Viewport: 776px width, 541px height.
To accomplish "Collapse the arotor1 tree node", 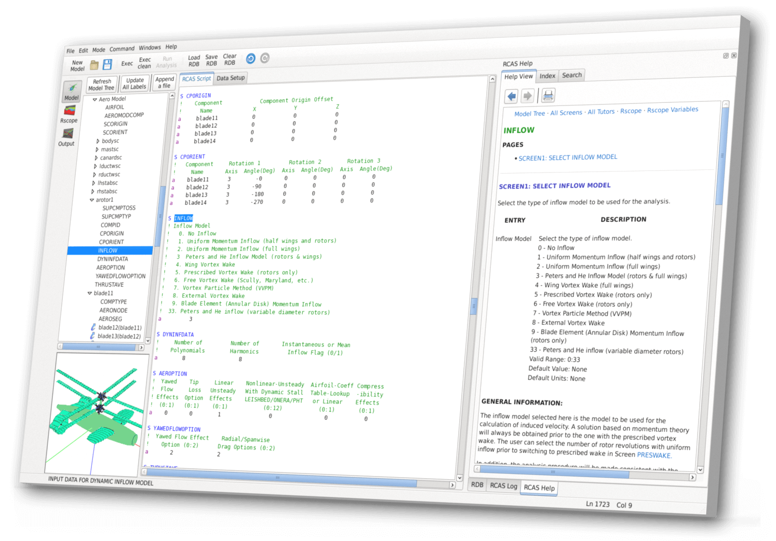I will coord(92,200).
